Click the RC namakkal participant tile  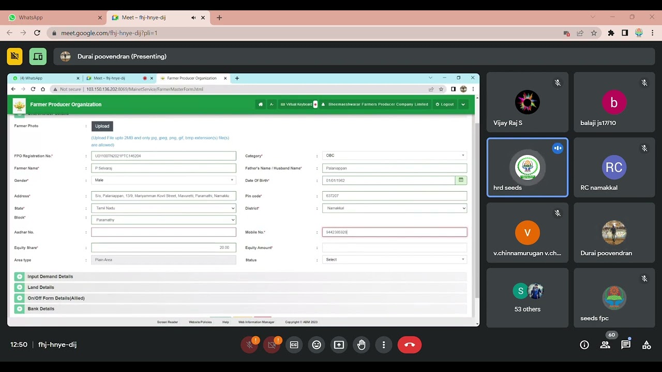click(614, 167)
